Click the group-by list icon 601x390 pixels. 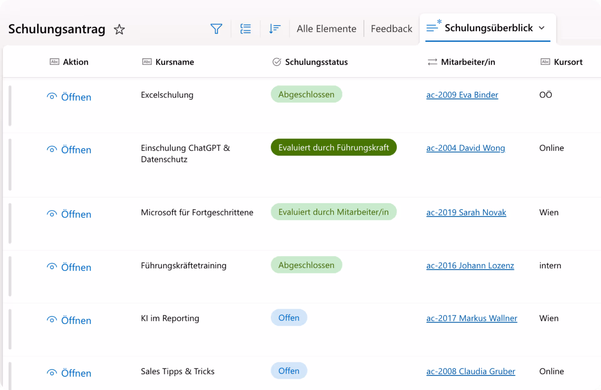click(245, 29)
